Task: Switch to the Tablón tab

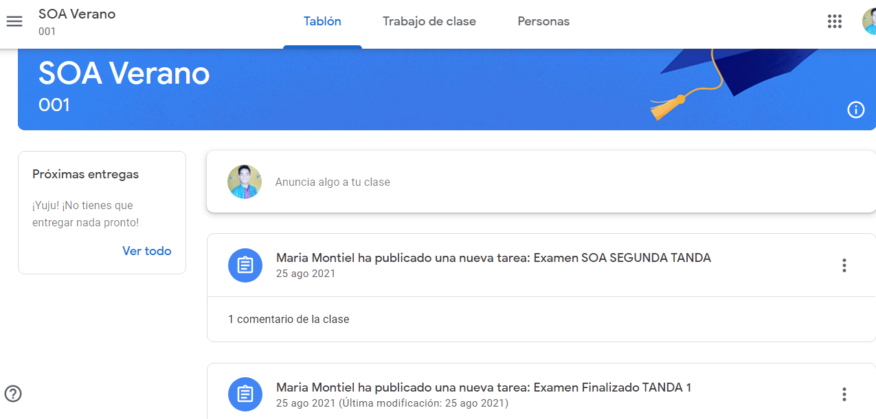Action: (322, 21)
